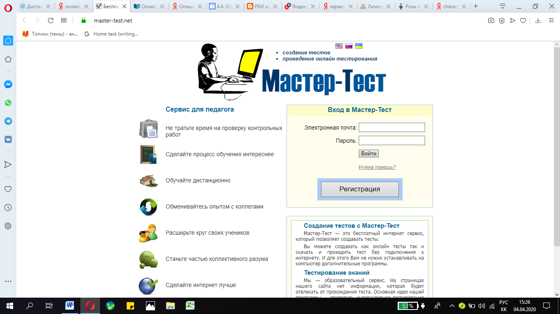The image size is (560, 314).
Task: Switch site language to English flag
Action: tap(339, 46)
